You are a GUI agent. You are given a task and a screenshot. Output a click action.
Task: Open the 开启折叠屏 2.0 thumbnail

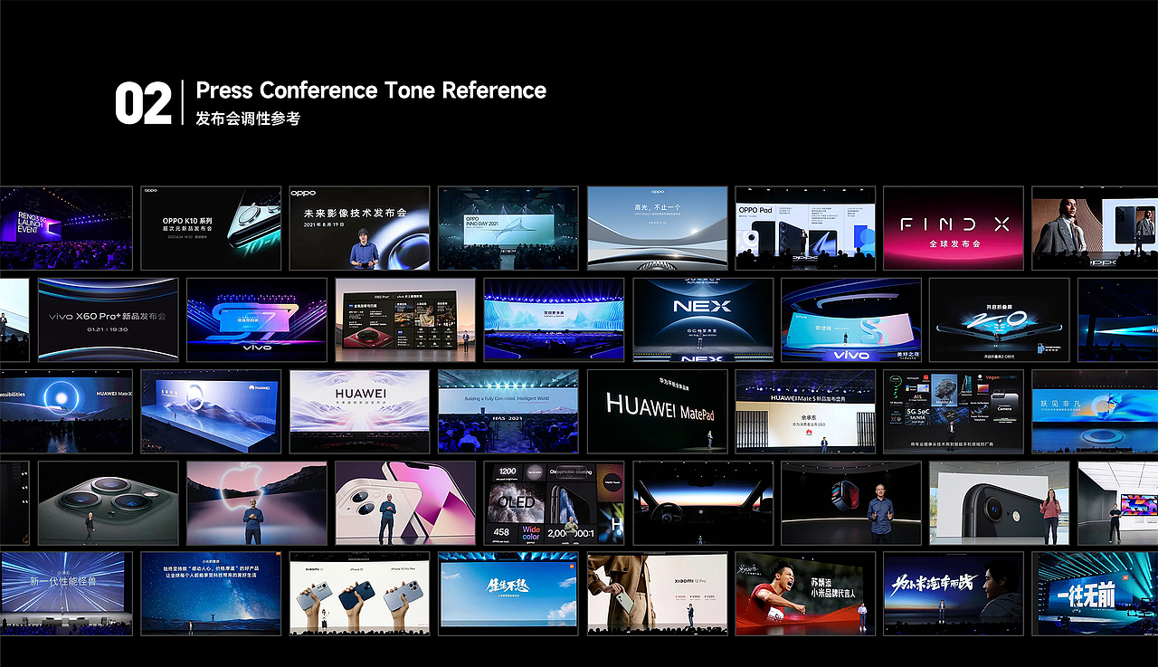click(1000, 319)
